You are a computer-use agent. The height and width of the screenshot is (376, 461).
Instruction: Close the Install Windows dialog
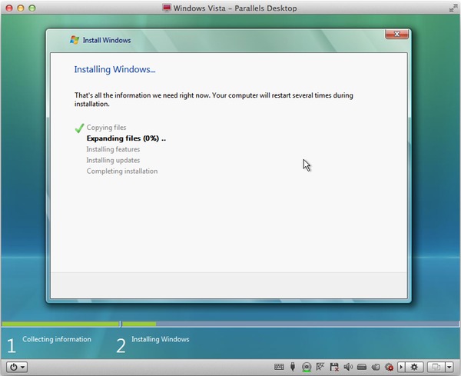[x=396, y=34]
